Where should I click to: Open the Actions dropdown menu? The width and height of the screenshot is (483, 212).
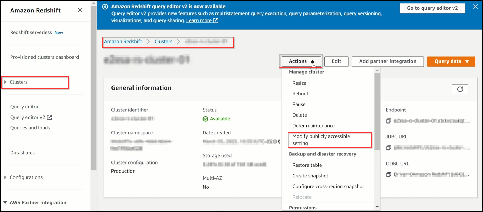301,61
